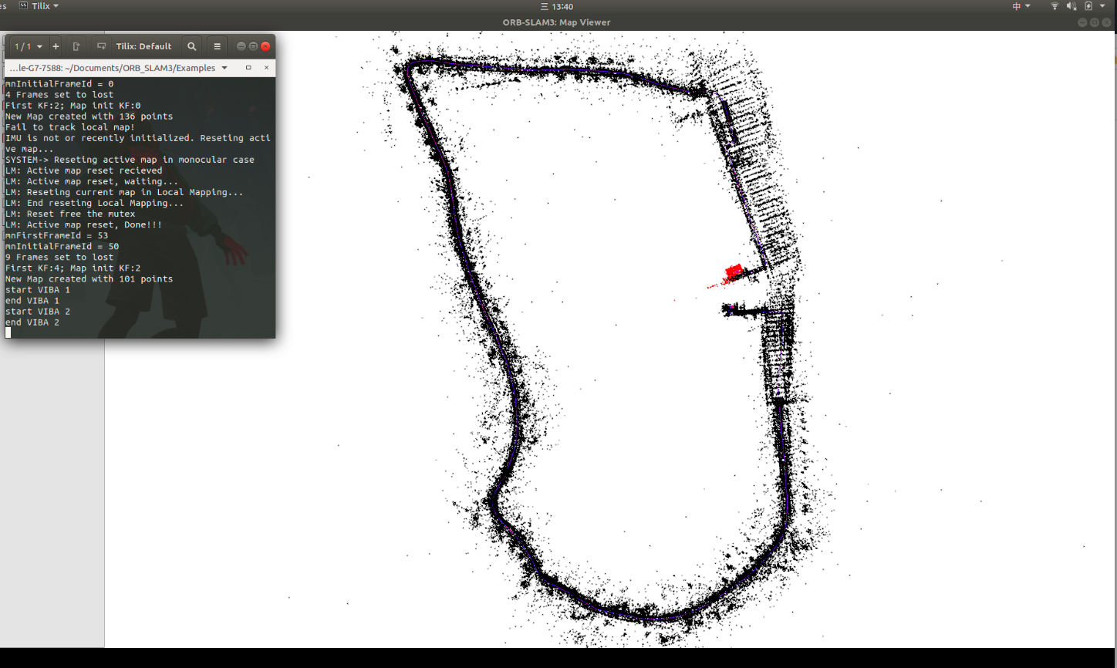This screenshot has height=668, width=1117.
Task: Click terminal line 'First KF:4; Map init KF:2'
Action: coord(73,268)
